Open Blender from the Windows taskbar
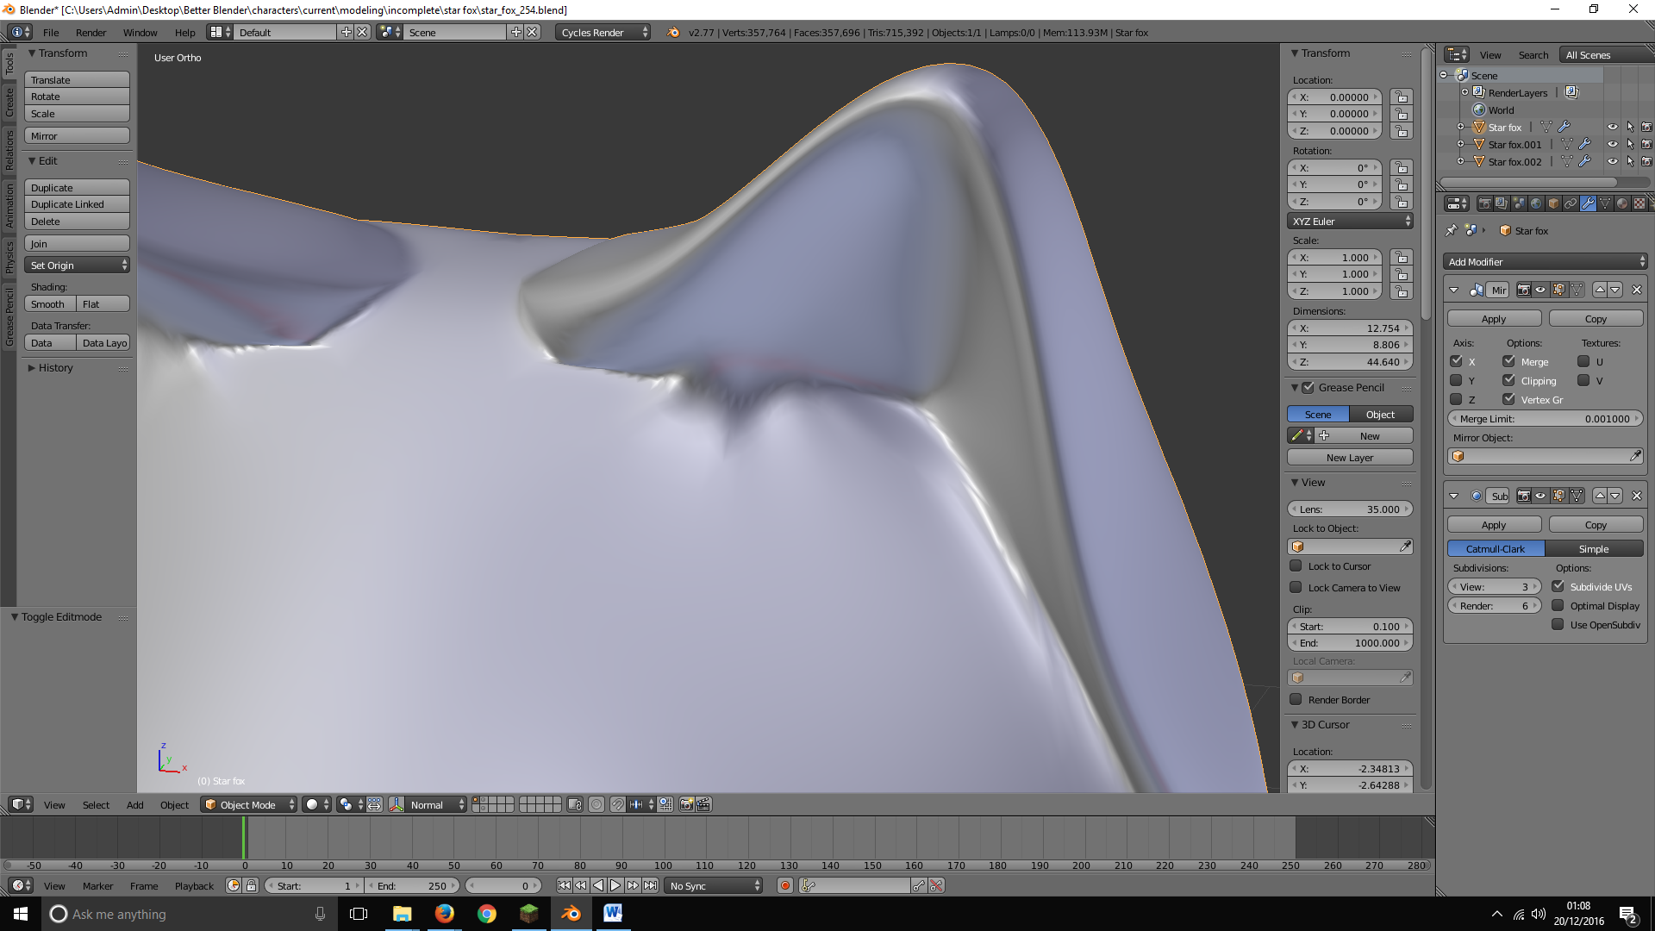 coord(571,914)
